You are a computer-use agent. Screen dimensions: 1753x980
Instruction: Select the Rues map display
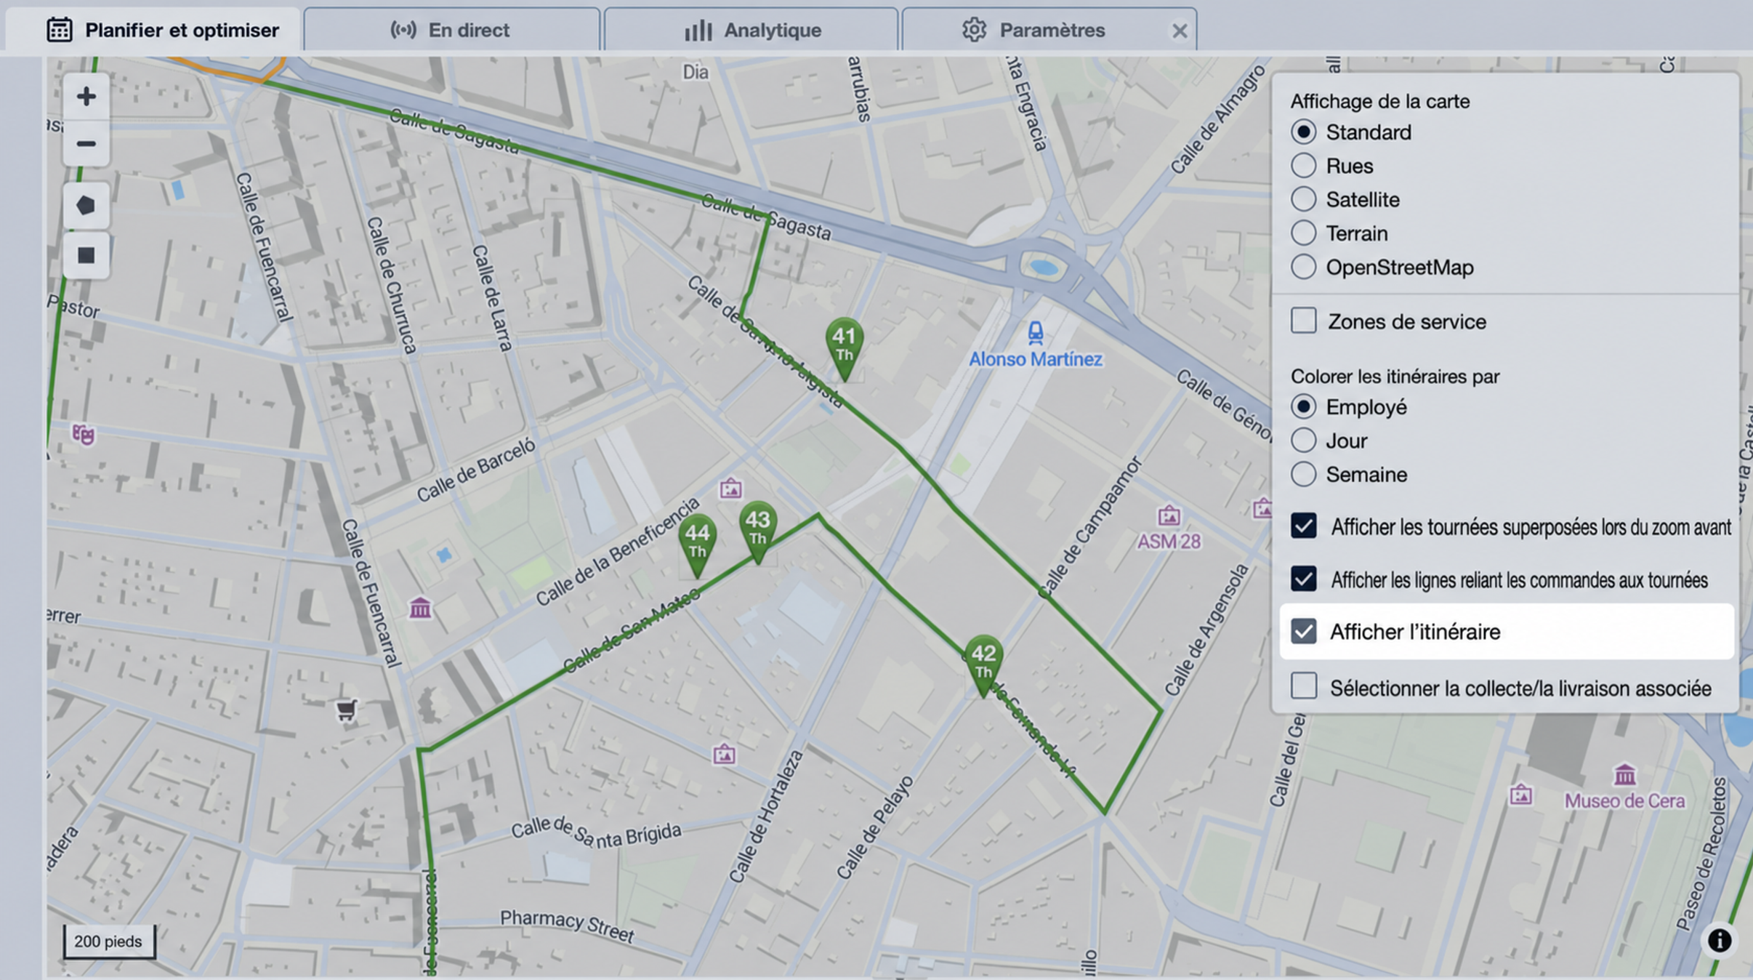[1303, 166]
